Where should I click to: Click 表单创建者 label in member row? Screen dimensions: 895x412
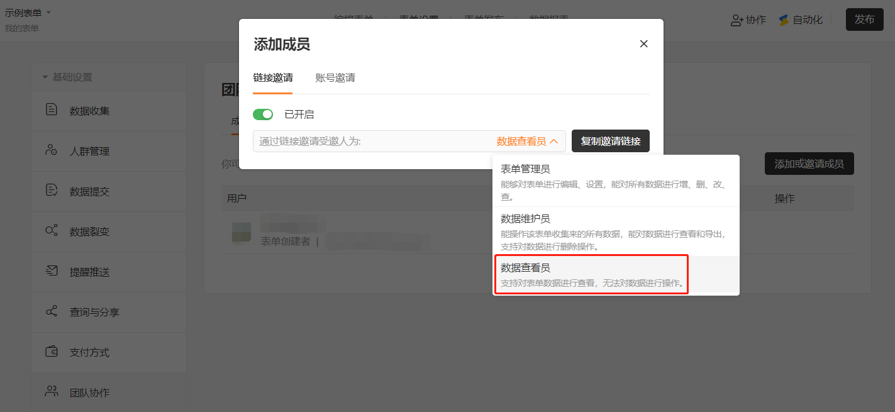[x=286, y=241]
